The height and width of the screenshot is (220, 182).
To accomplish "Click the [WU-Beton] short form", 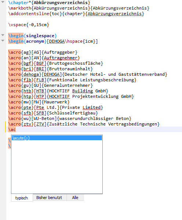I will [x=44, y=118].
